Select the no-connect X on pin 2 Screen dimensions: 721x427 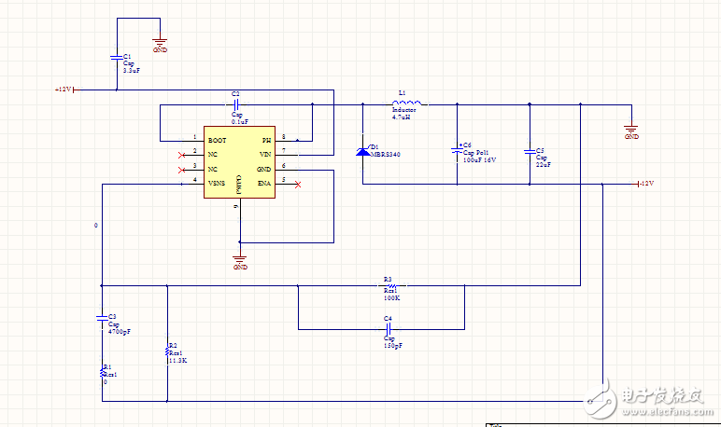pyautogui.click(x=181, y=155)
